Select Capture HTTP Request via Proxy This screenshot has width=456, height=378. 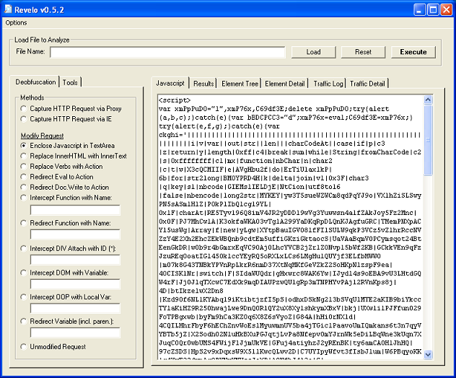tap(24, 107)
